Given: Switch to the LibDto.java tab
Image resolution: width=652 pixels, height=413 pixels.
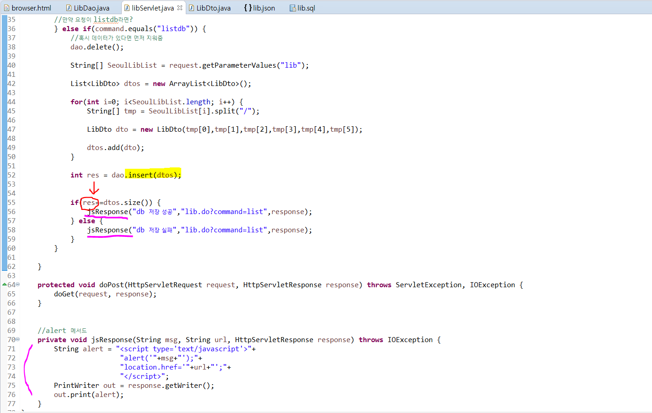Looking at the screenshot, I should 210,8.
